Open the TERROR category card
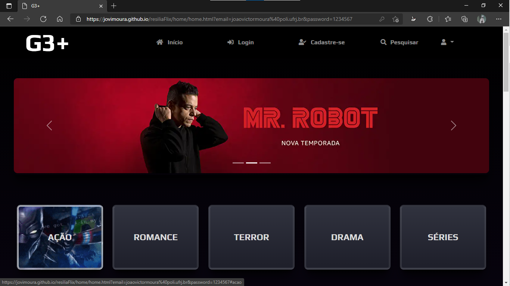The image size is (510, 286). (x=251, y=237)
